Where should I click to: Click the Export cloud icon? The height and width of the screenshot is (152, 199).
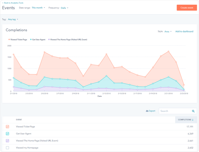pyautogui.click(x=147, y=111)
